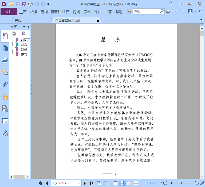This screenshot has width=205, height=187.
Task: Print the document via printer icon
Action: pyautogui.click(x=30, y=4)
